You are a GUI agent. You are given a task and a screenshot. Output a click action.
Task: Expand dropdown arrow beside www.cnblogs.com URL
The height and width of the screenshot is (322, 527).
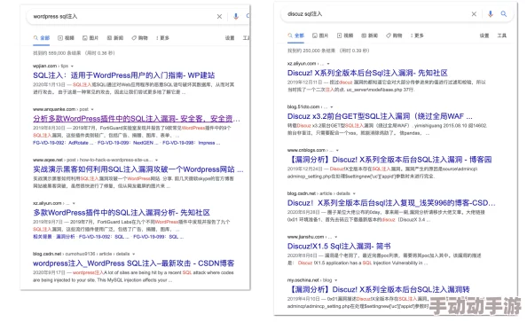click(x=337, y=150)
